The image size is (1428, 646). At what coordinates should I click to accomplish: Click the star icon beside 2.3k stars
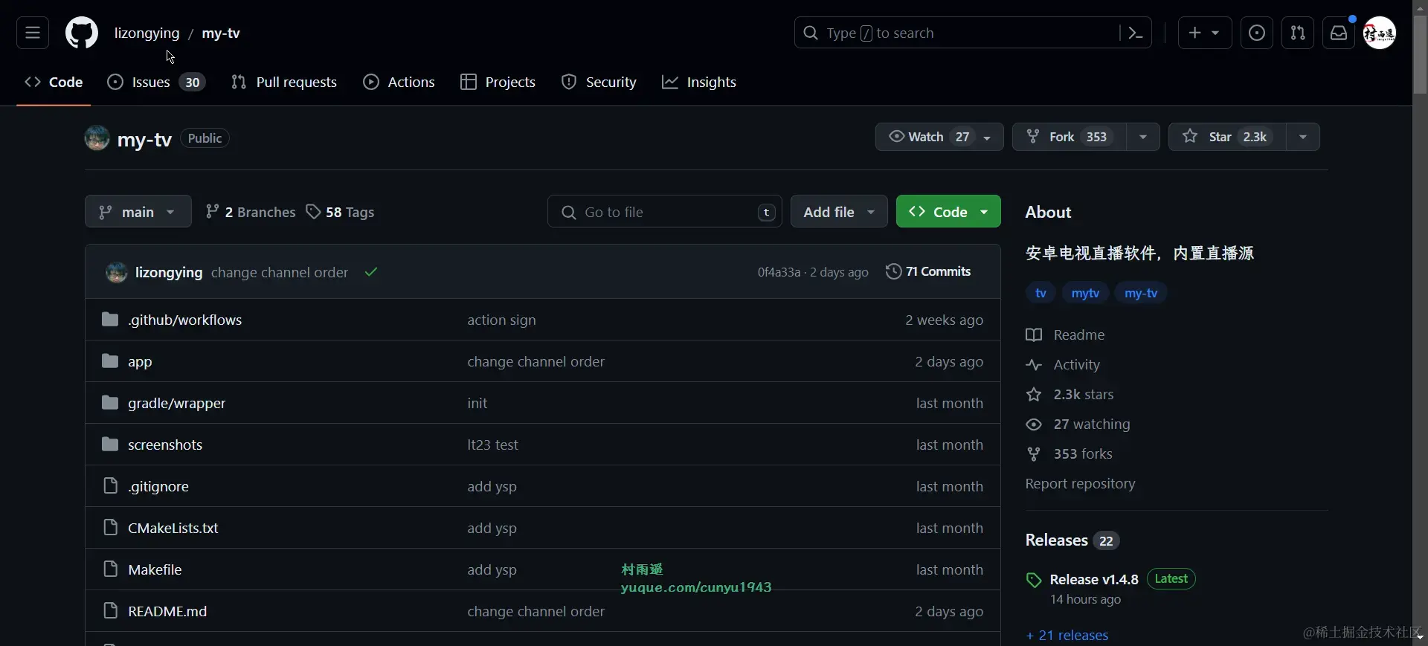pos(1034,394)
